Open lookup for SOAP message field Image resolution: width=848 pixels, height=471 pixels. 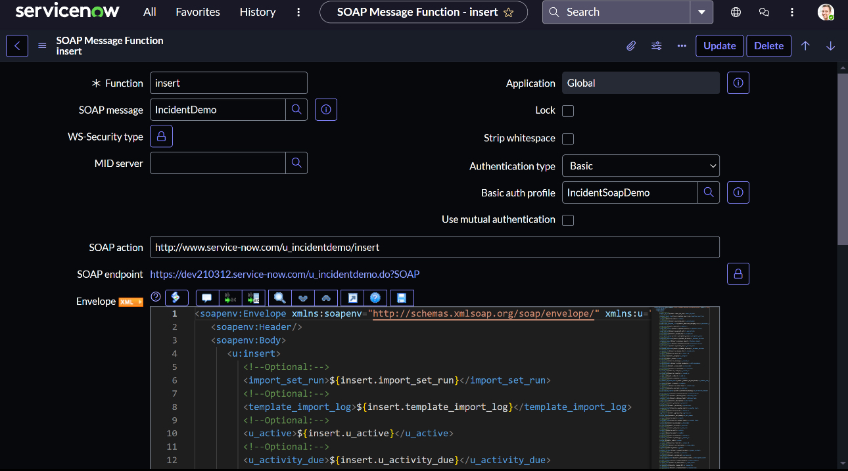(296, 110)
